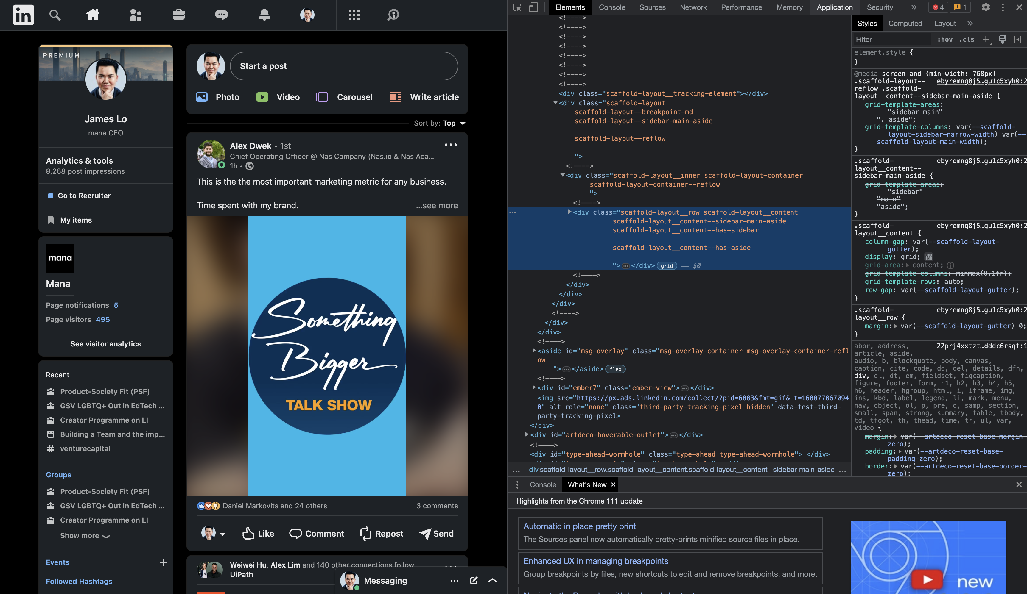Click Write article
This screenshot has height=594, width=1027.
click(424, 97)
